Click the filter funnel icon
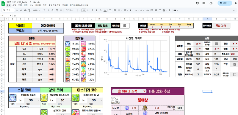The width and height of the screenshot is (238, 115). pos(160,10)
